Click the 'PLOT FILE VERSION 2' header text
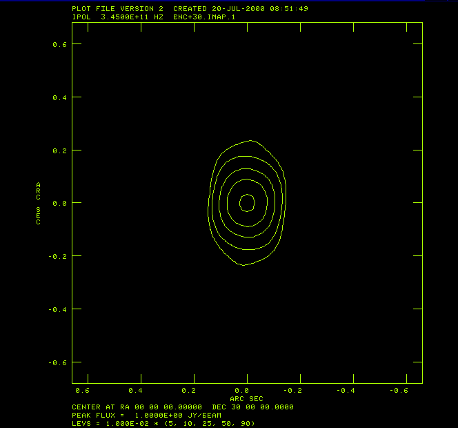This screenshot has width=458, height=428. pyautogui.click(x=117, y=9)
